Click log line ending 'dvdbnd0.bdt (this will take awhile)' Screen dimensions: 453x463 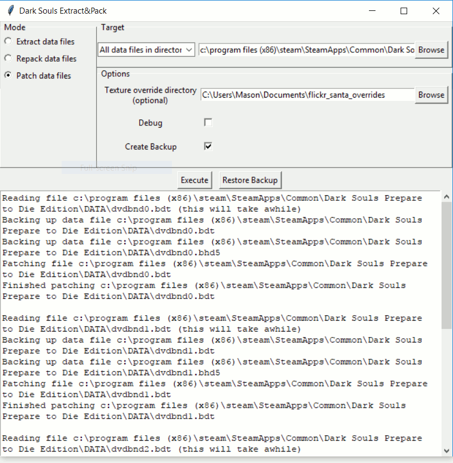click(x=151, y=209)
